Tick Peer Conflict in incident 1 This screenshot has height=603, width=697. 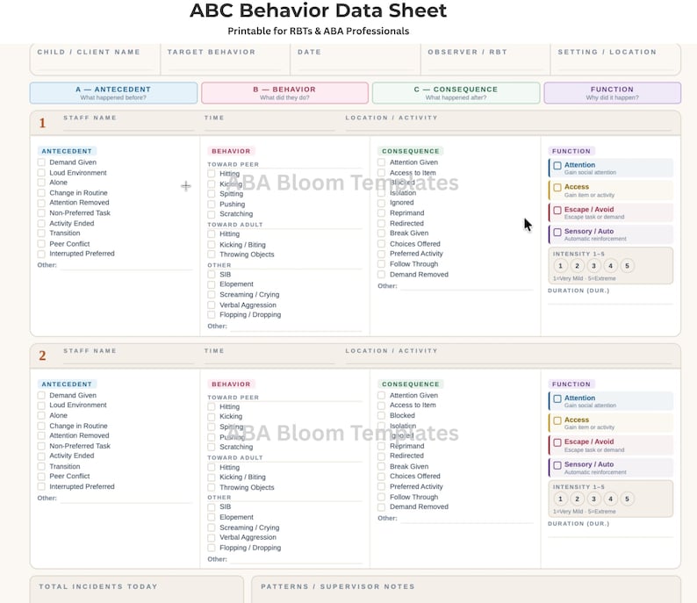click(41, 244)
